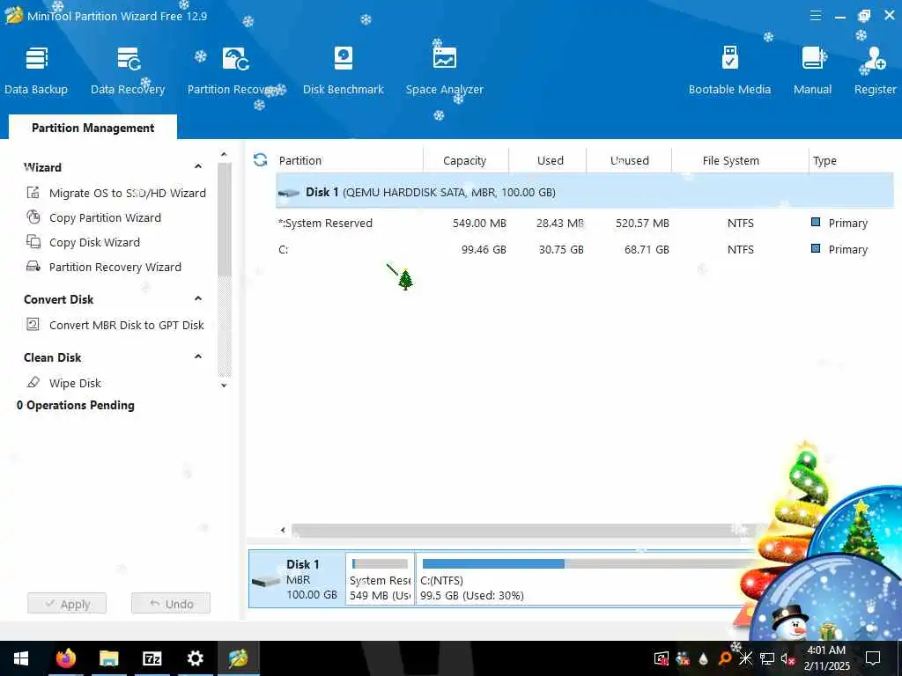902x676 pixels.
Task: Click the Undo button
Action: point(171,604)
